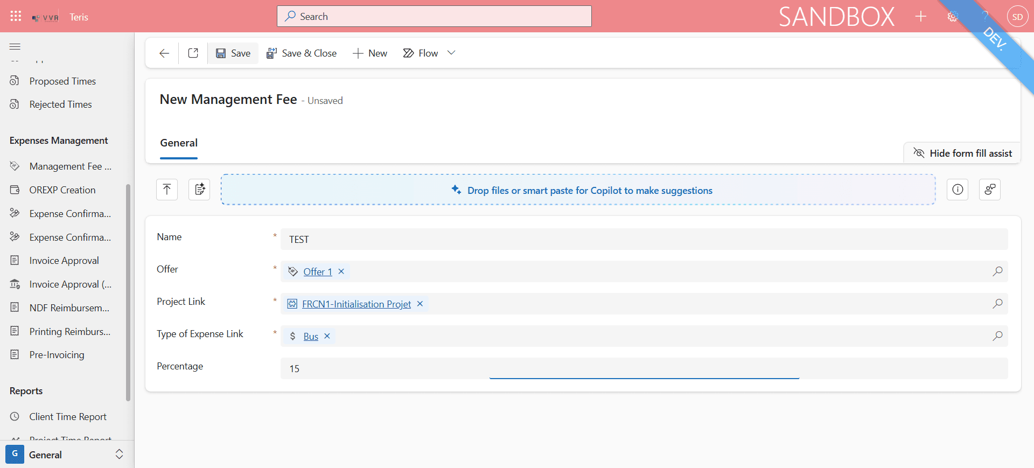Open the form fill info icon
The height and width of the screenshot is (468, 1034).
(958, 190)
